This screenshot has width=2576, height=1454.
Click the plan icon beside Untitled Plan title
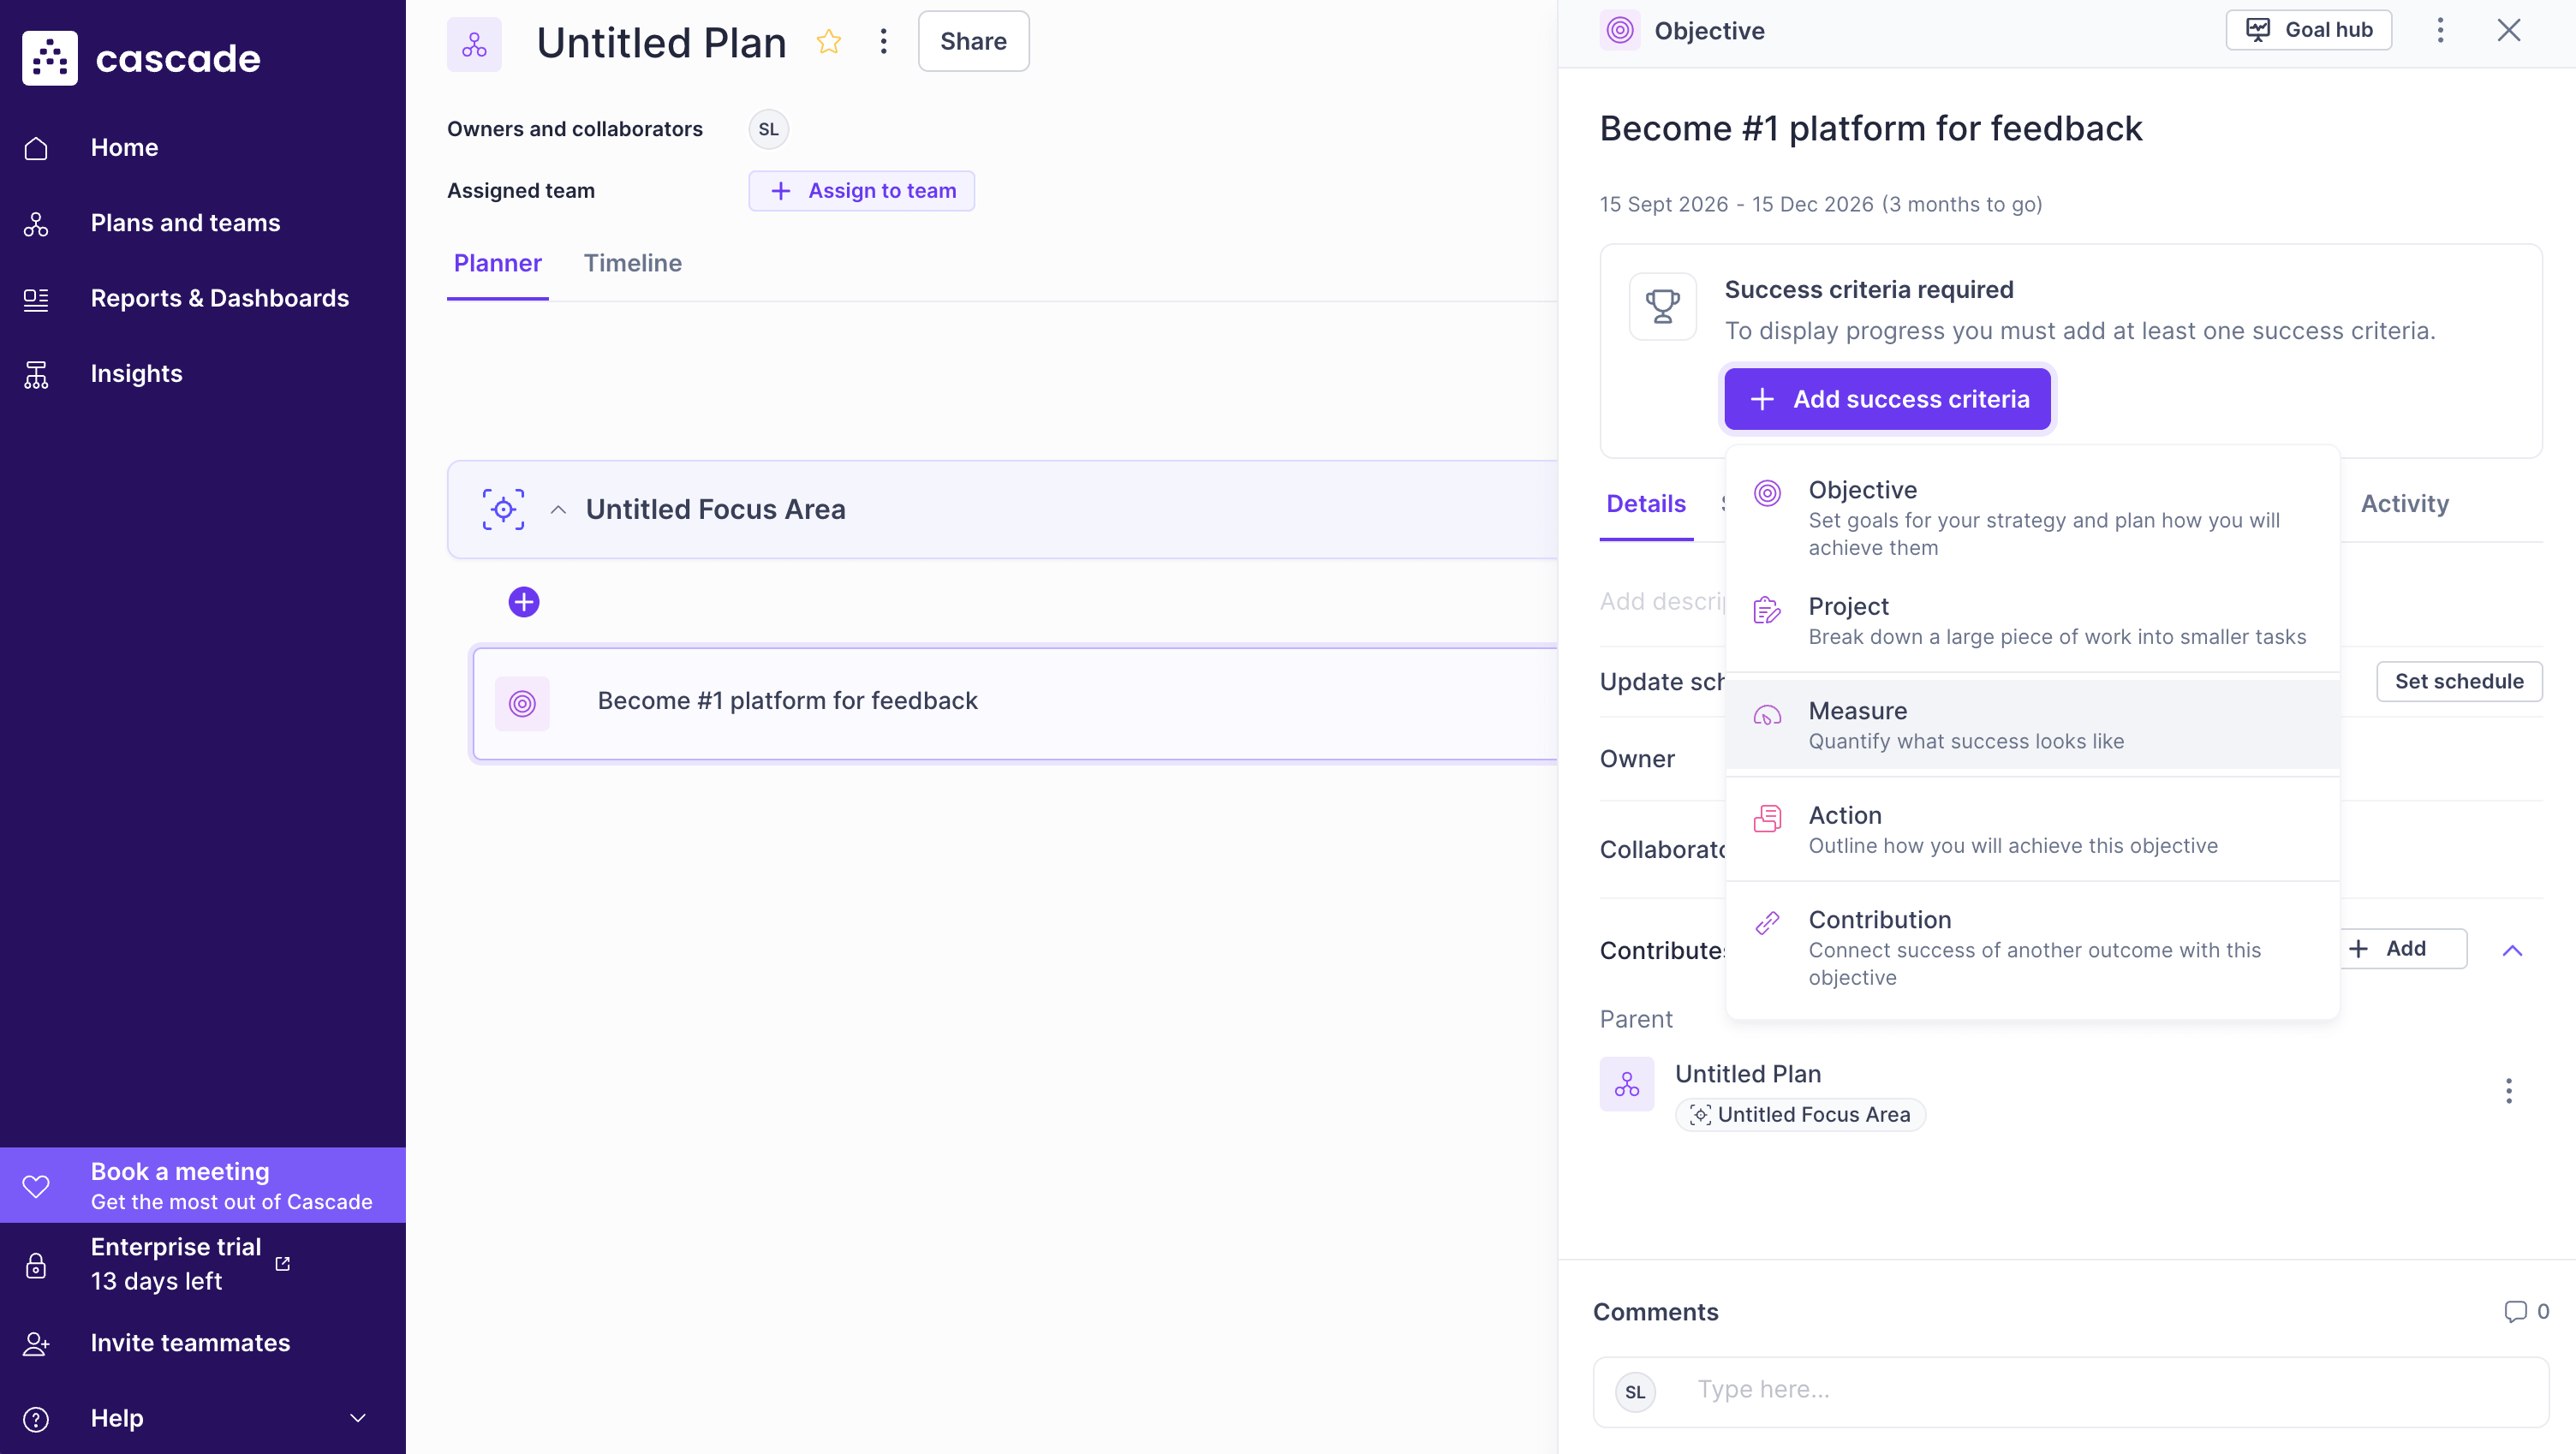click(x=474, y=43)
